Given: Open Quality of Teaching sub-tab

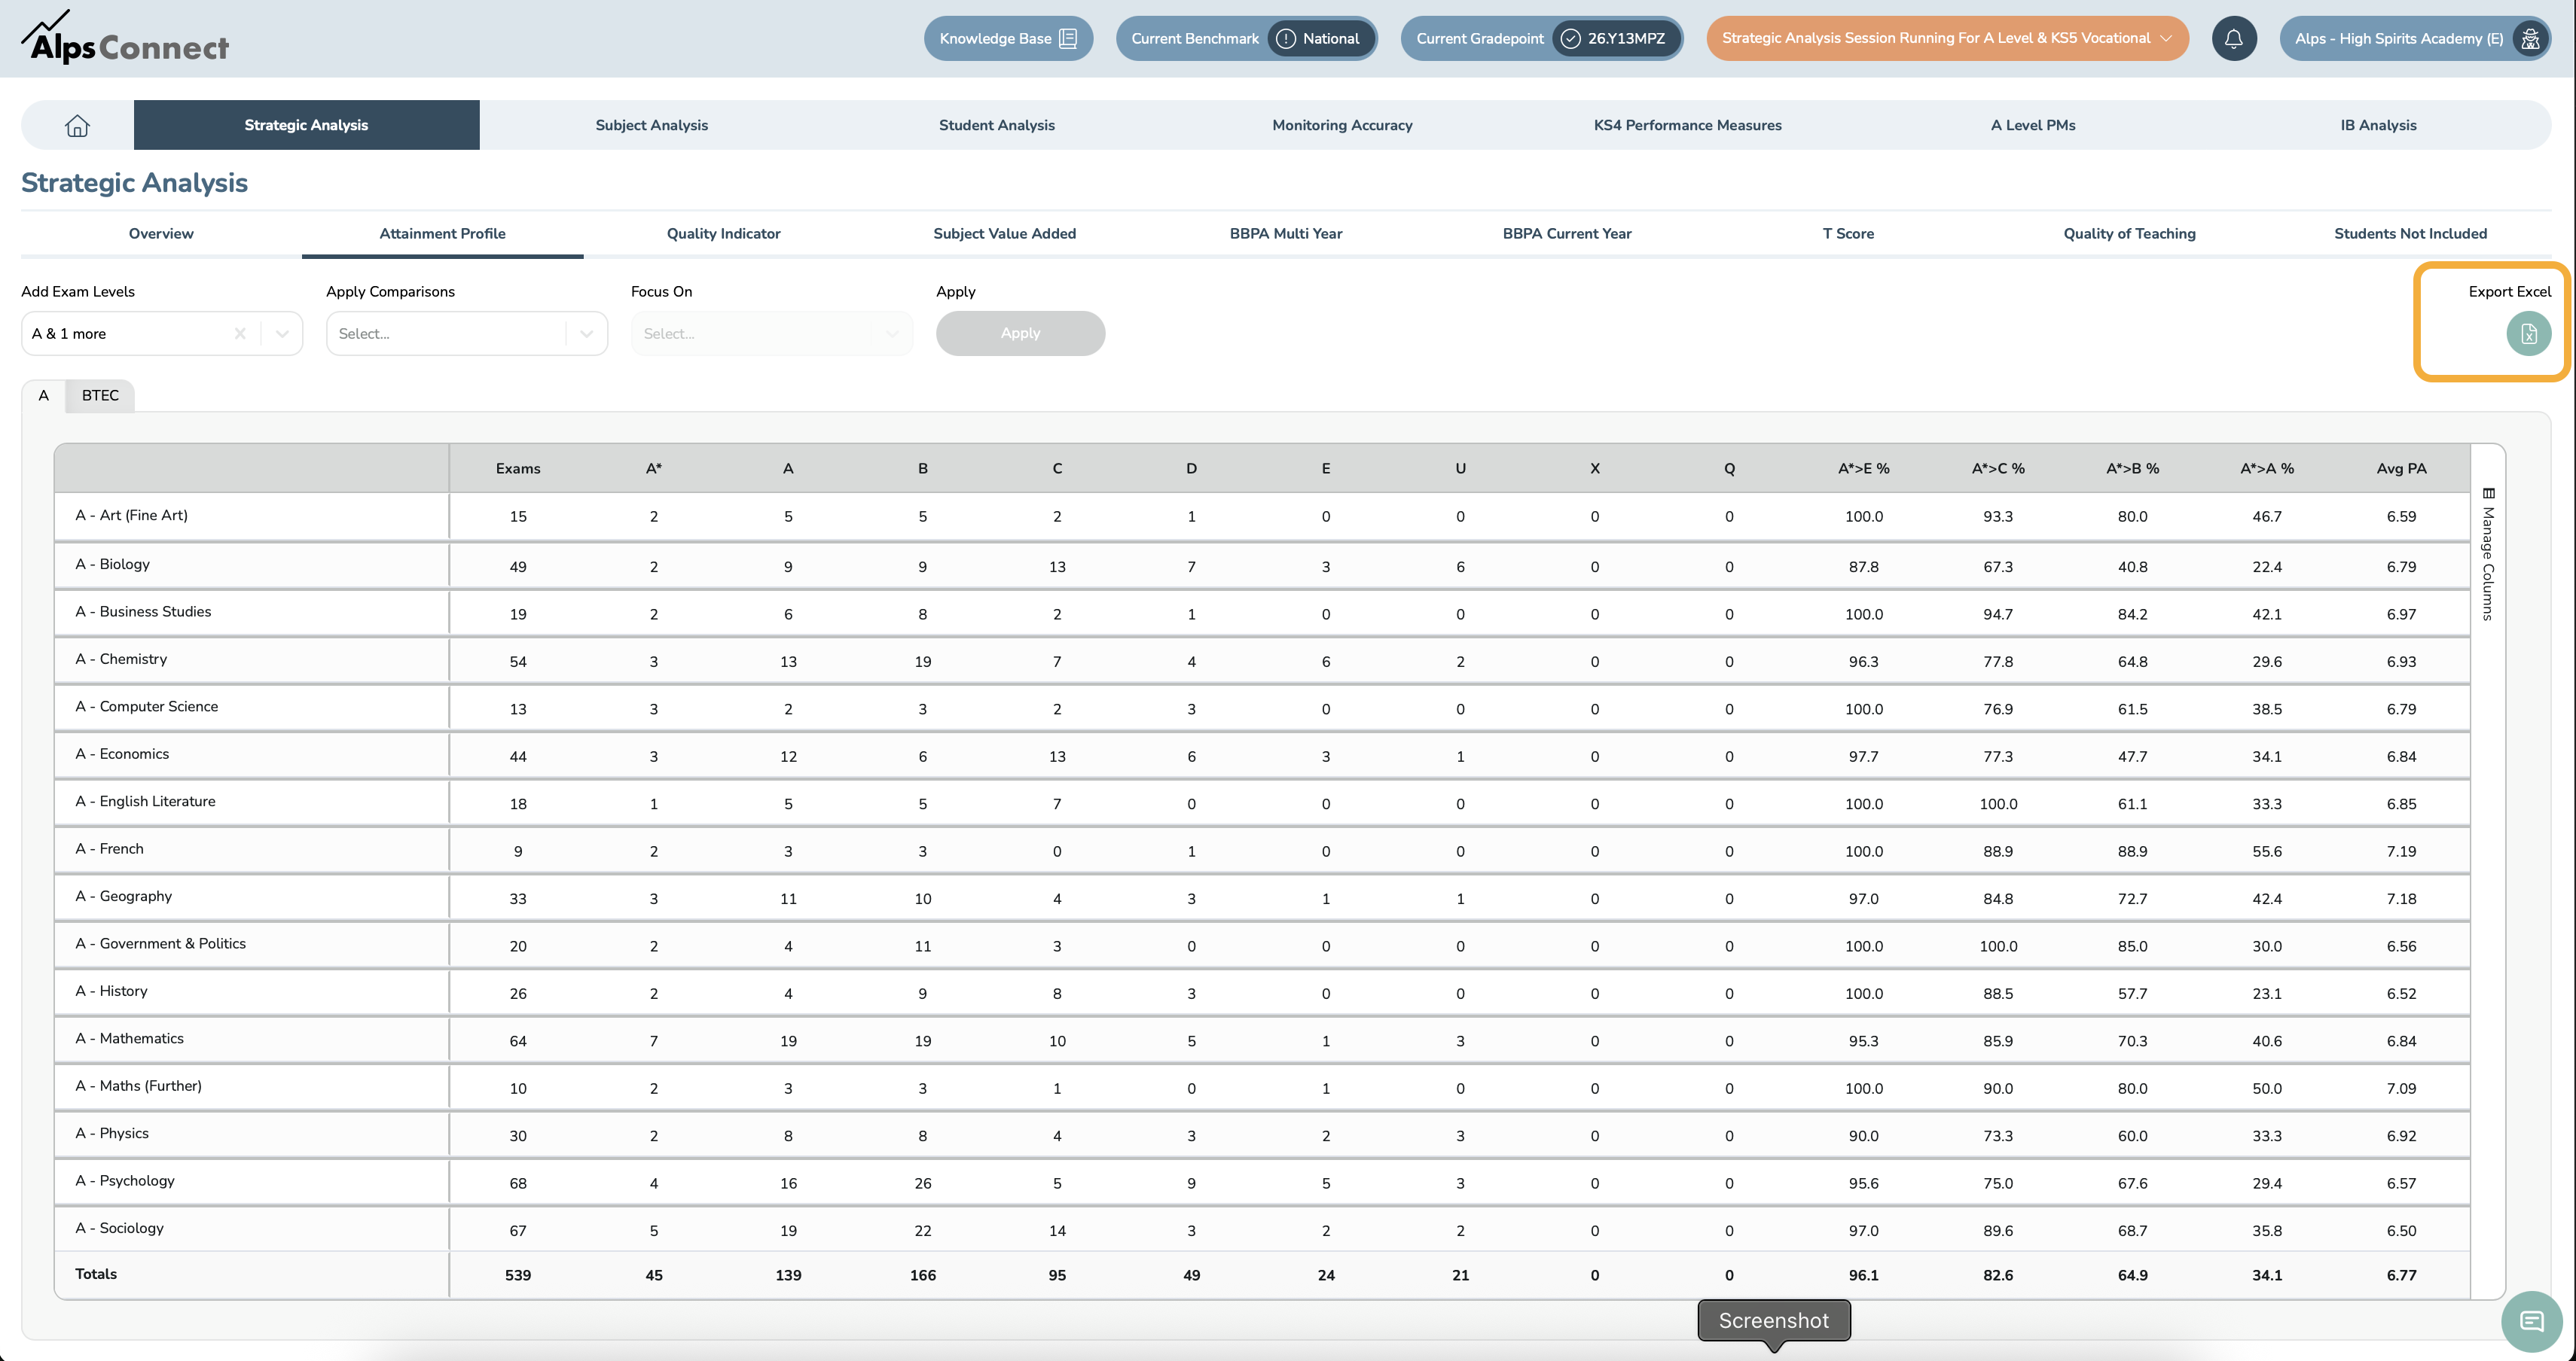Looking at the screenshot, I should pyautogui.click(x=2129, y=234).
